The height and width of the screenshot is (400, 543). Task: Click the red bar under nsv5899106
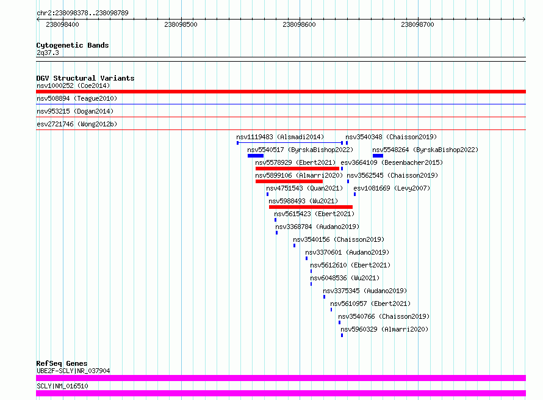289,181
